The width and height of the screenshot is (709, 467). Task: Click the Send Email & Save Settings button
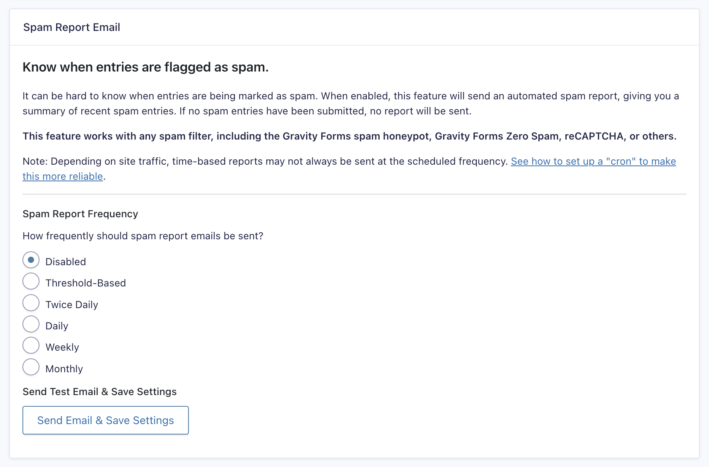coord(105,420)
